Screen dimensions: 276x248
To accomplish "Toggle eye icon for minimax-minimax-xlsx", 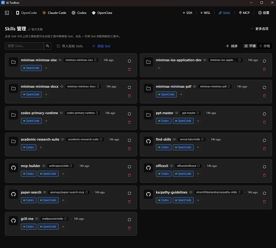I will click(60, 60).
